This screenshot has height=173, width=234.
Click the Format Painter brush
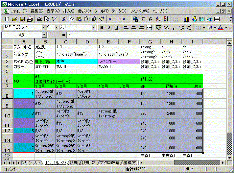point(102,19)
